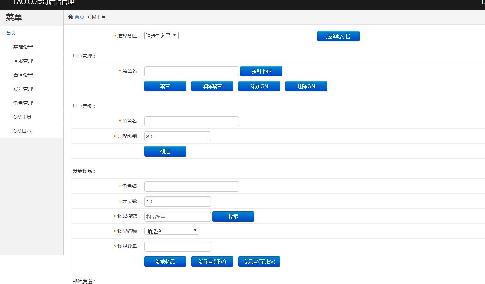Expand the 物品名称 请选择 dropdown

[x=172, y=231]
